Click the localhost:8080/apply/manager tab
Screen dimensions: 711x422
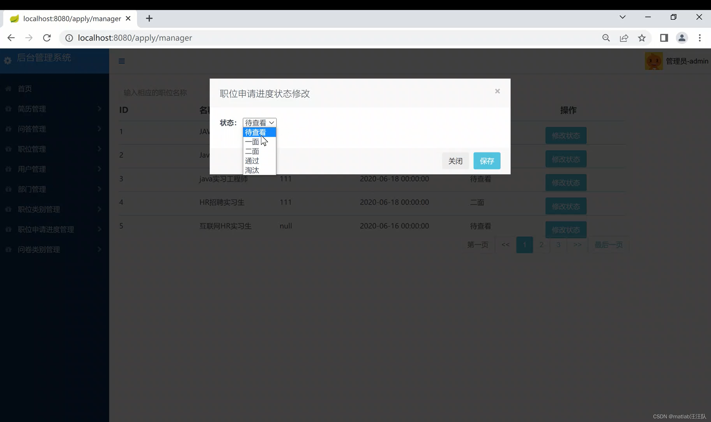tap(71, 19)
